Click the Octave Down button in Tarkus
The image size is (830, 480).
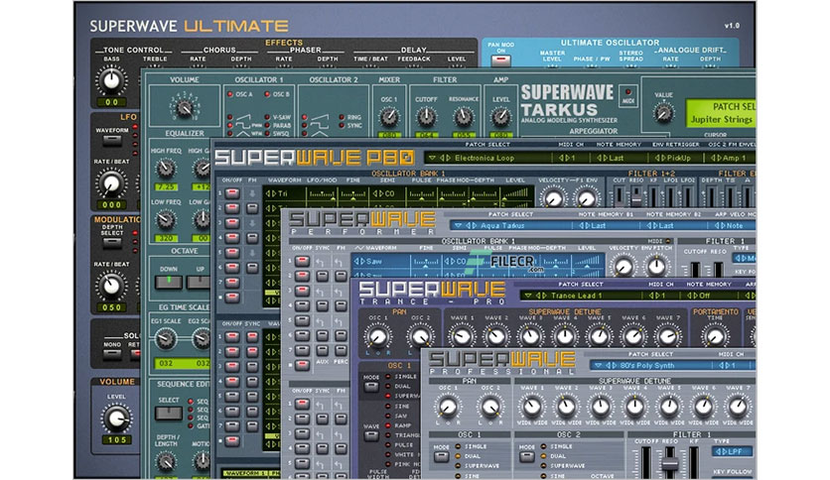pyautogui.click(x=169, y=282)
